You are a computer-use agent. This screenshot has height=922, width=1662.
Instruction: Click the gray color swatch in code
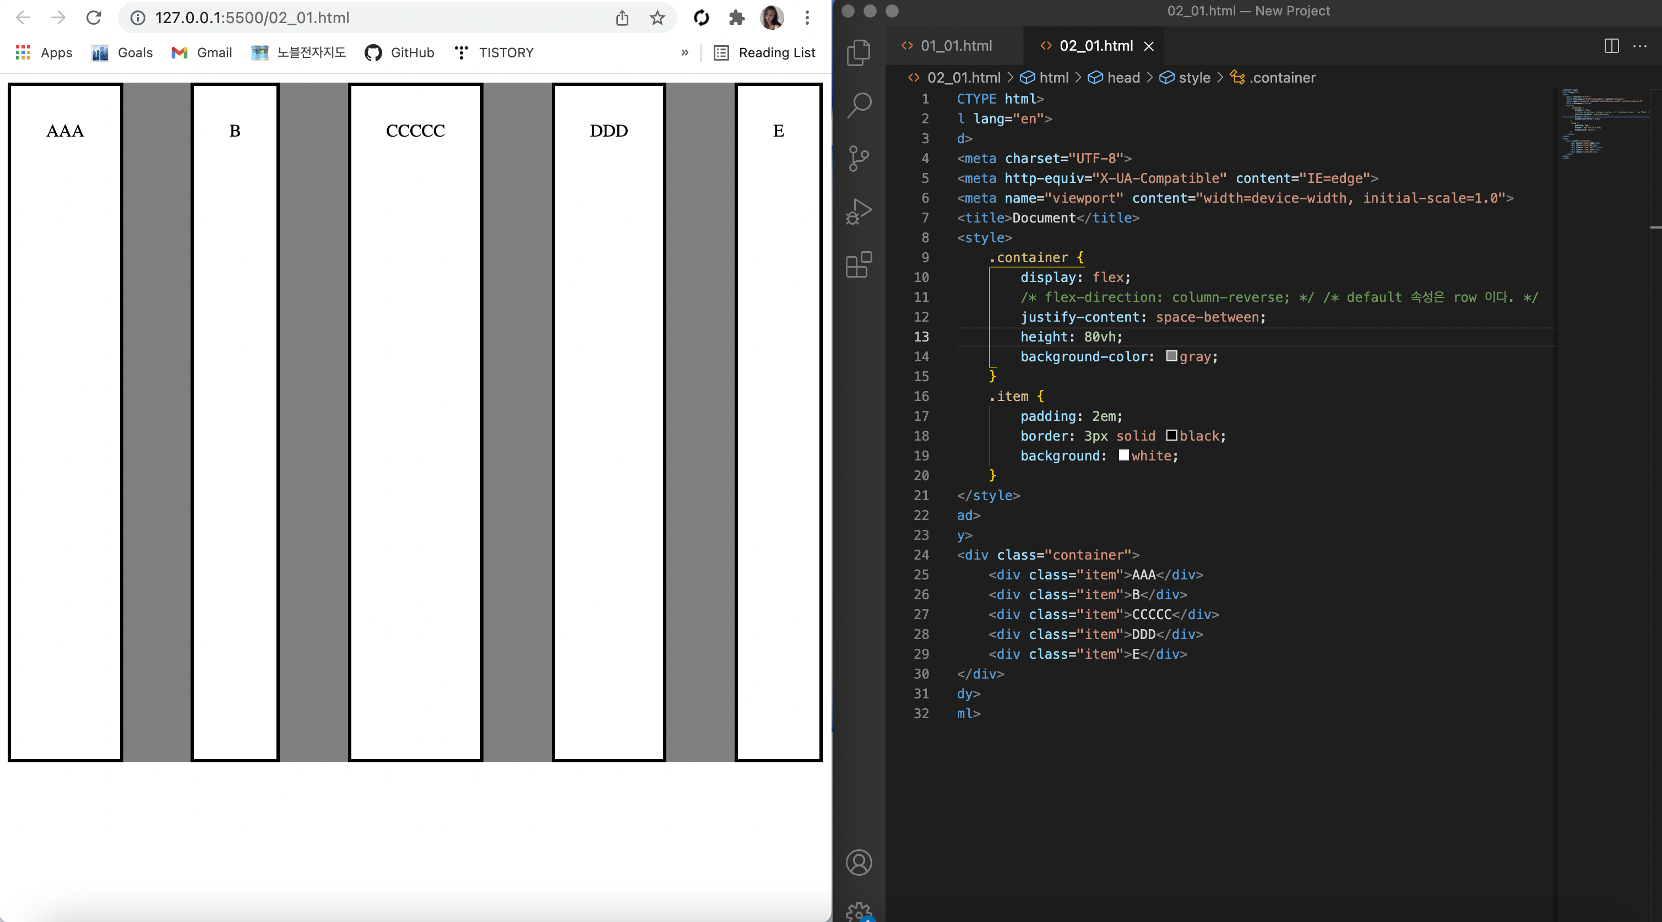pyautogui.click(x=1172, y=356)
